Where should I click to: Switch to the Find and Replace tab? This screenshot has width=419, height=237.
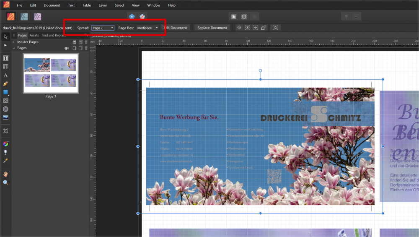[x=54, y=35]
